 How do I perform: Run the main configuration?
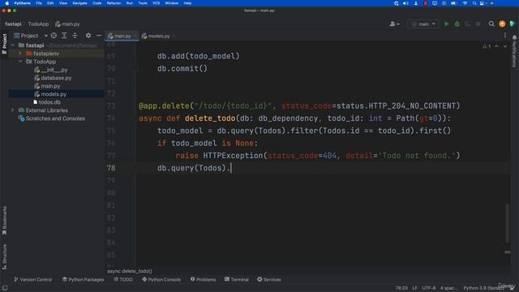click(447, 24)
